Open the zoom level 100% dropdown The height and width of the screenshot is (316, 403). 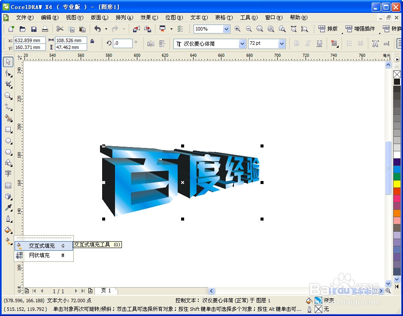[x=226, y=29]
